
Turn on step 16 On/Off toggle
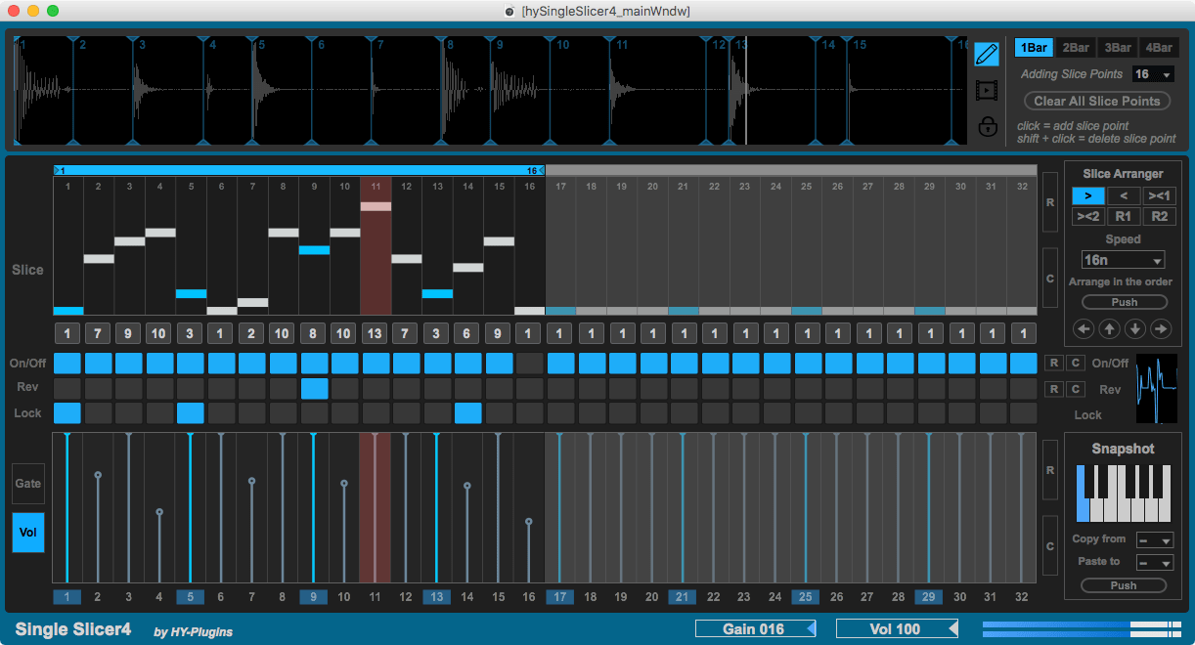(529, 364)
